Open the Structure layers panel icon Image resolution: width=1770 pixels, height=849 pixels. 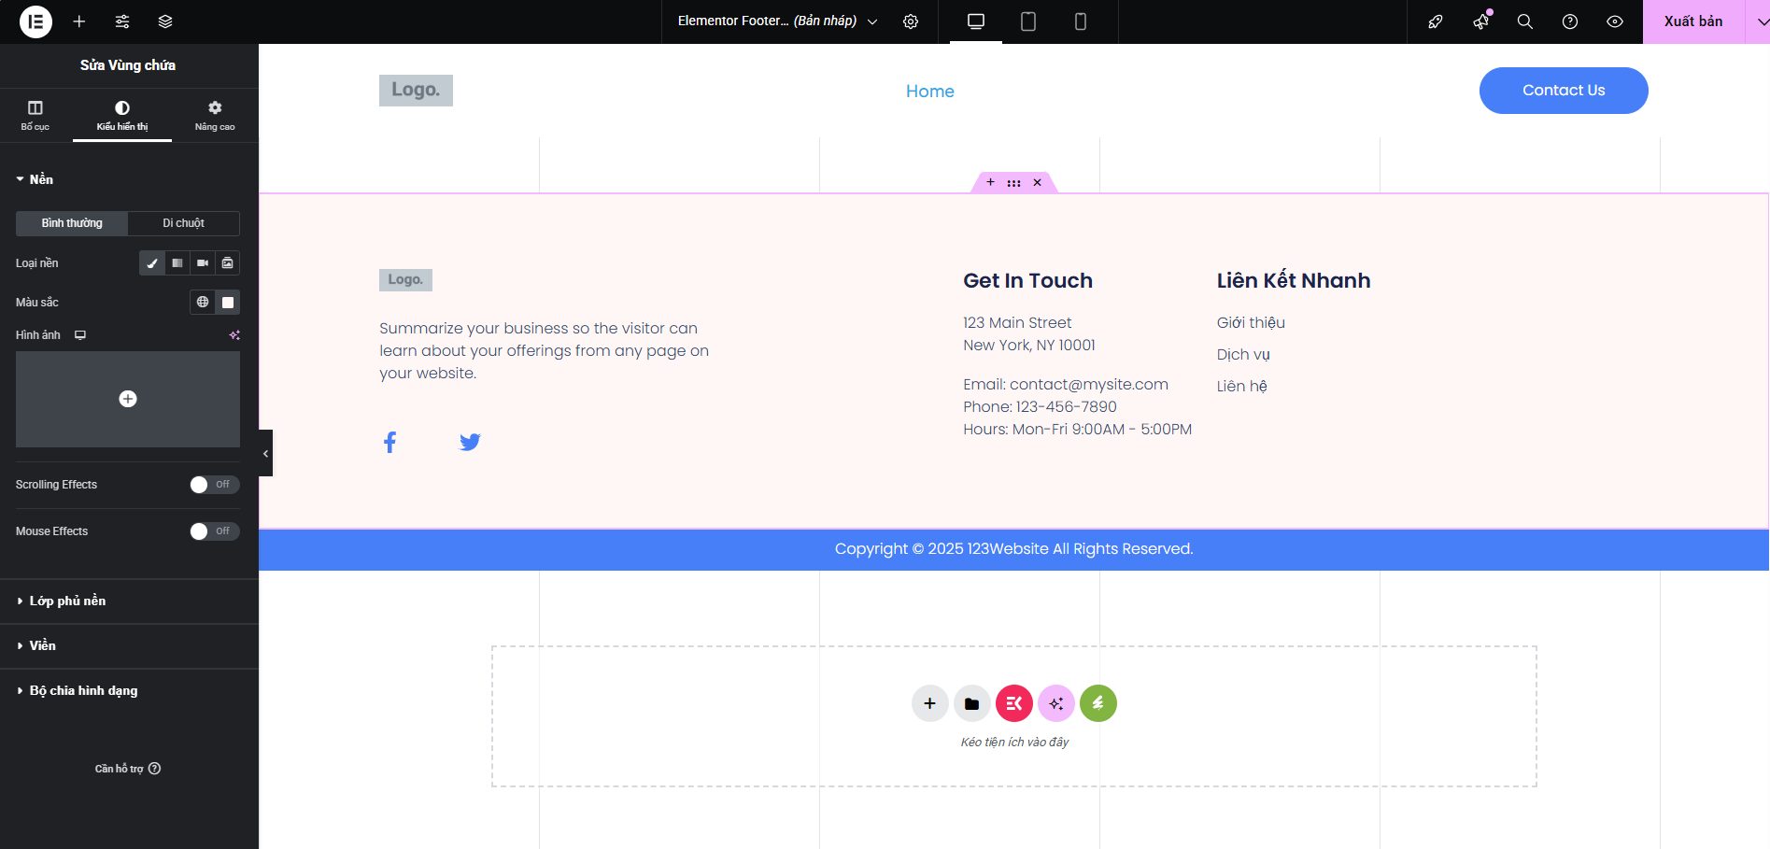click(165, 21)
